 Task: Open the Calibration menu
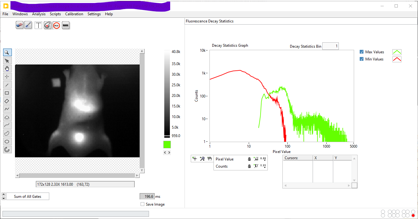tap(74, 14)
